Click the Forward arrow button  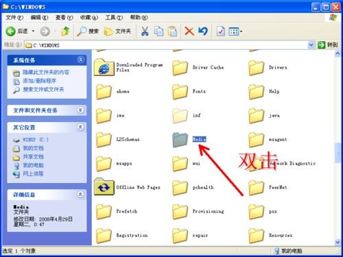pyautogui.click(x=45, y=32)
